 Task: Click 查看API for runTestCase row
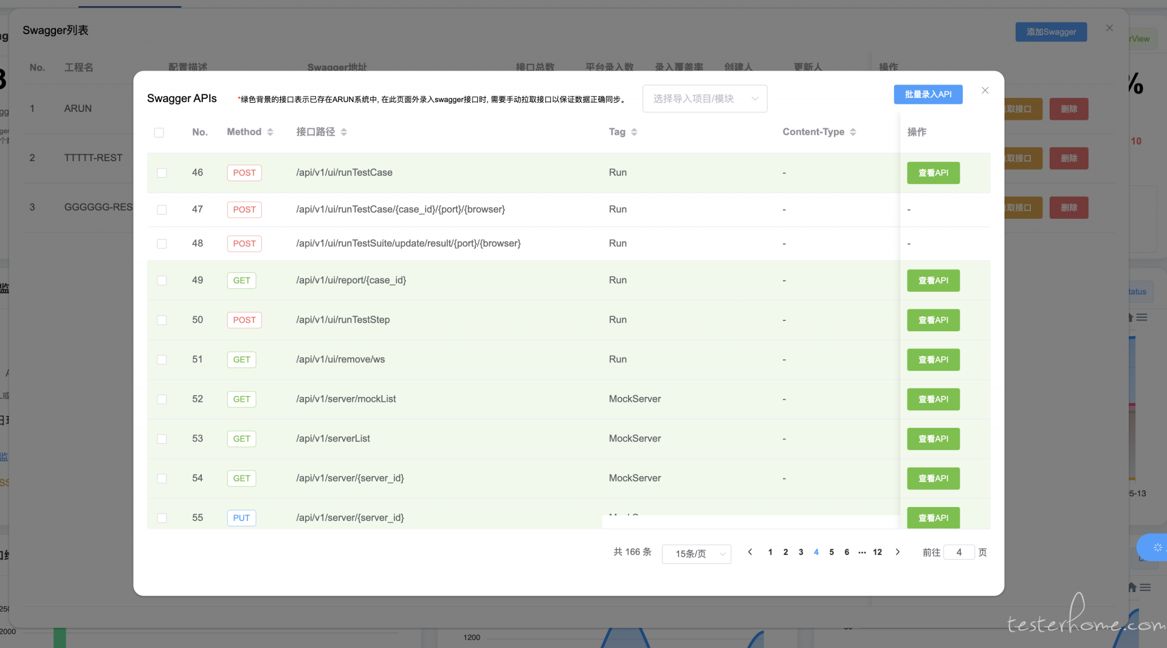click(933, 173)
